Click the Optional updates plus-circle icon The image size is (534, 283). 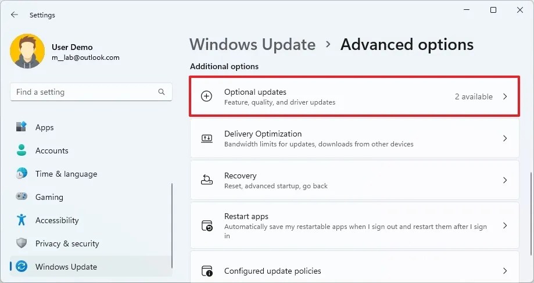pos(206,96)
